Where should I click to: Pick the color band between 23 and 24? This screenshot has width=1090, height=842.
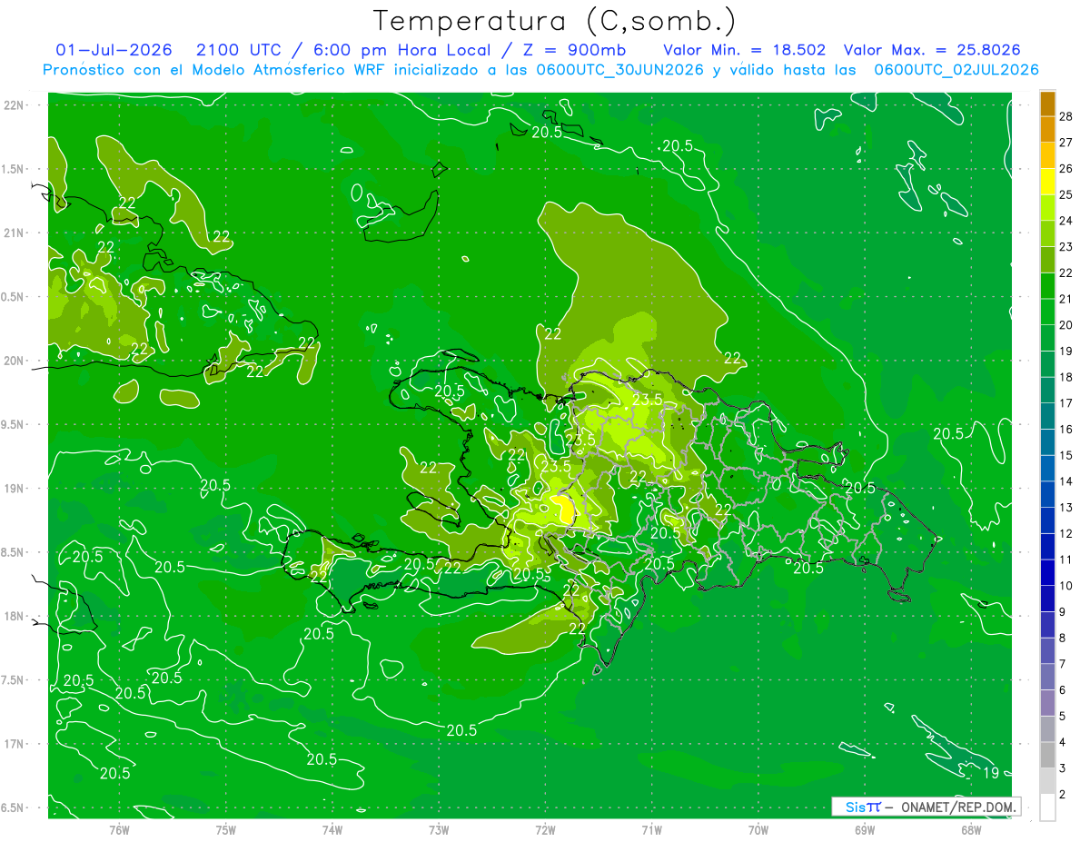coord(1047,234)
